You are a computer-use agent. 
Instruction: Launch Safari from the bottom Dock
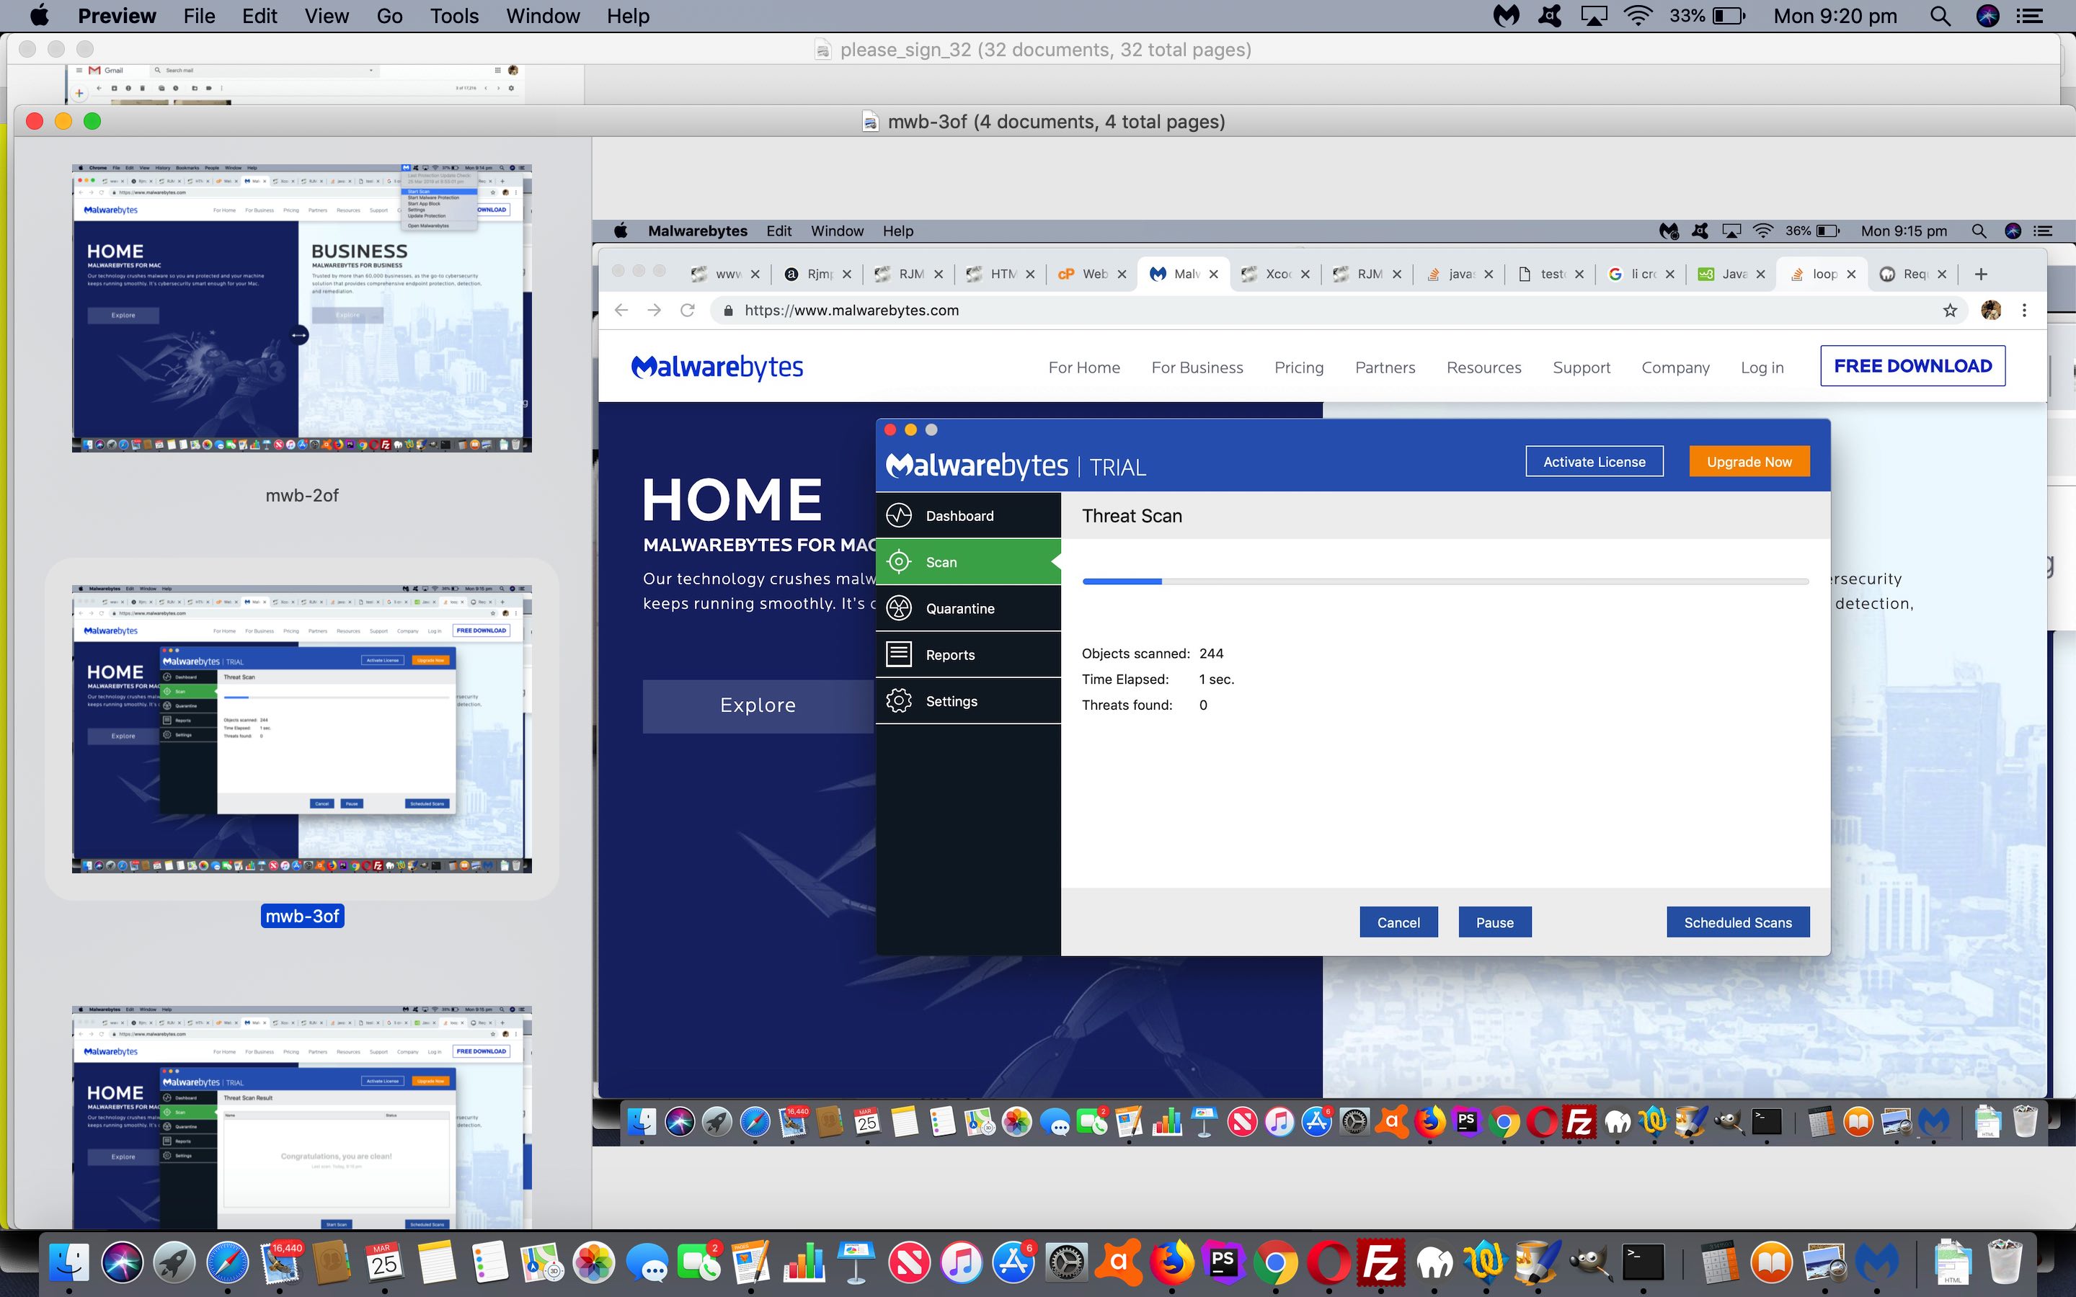click(227, 1262)
